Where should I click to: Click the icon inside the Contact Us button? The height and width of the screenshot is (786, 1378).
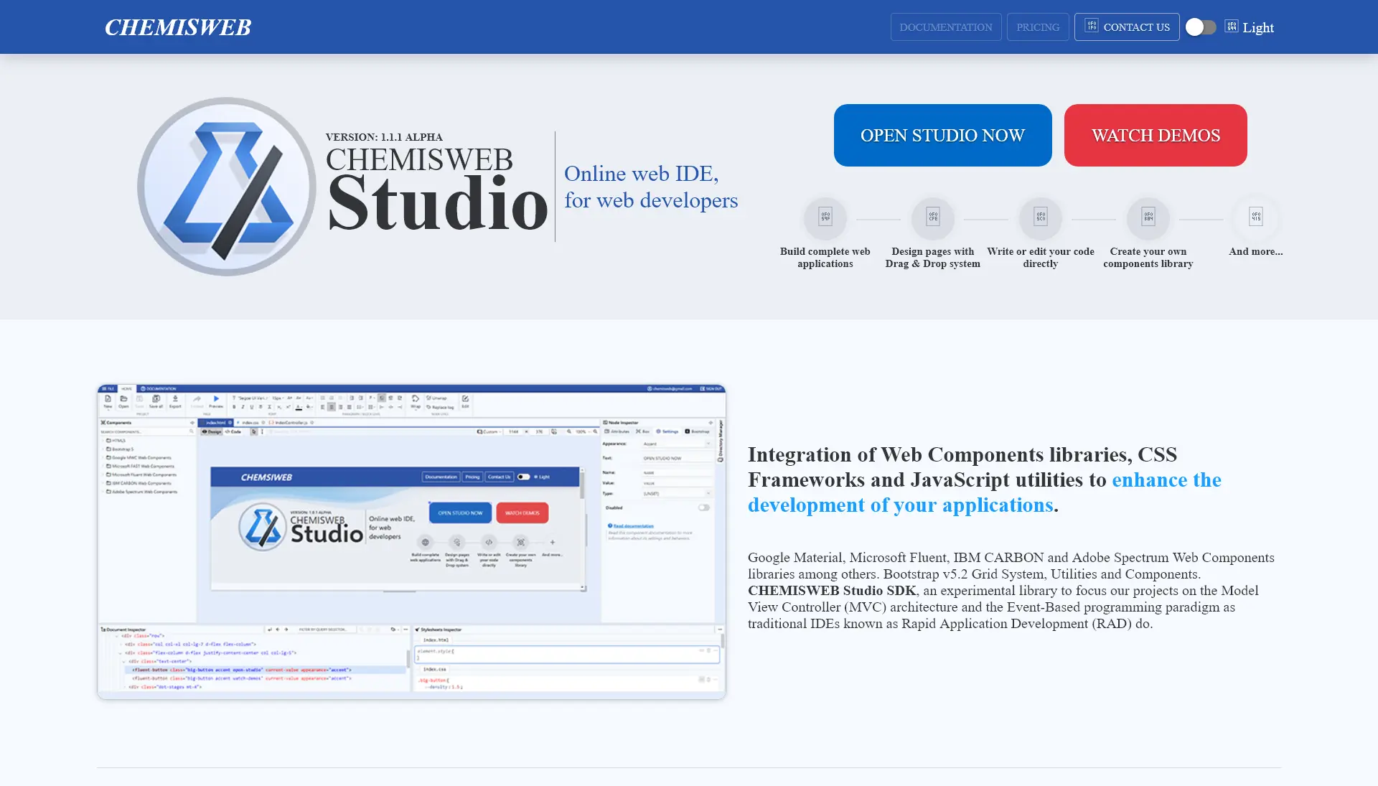point(1091,27)
